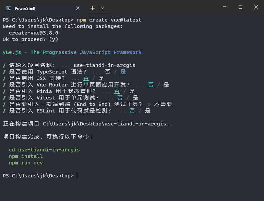The height and width of the screenshot is (201, 264).
Task: Click the Vue.js Progressive JavaScript Framework heading
Action: click(x=72, y=52)
